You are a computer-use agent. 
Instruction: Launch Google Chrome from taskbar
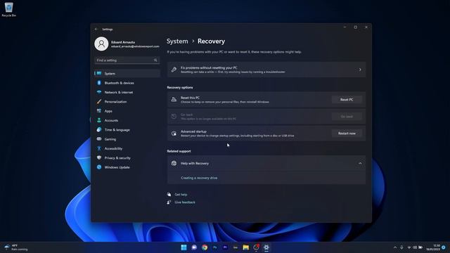[205, 247]
